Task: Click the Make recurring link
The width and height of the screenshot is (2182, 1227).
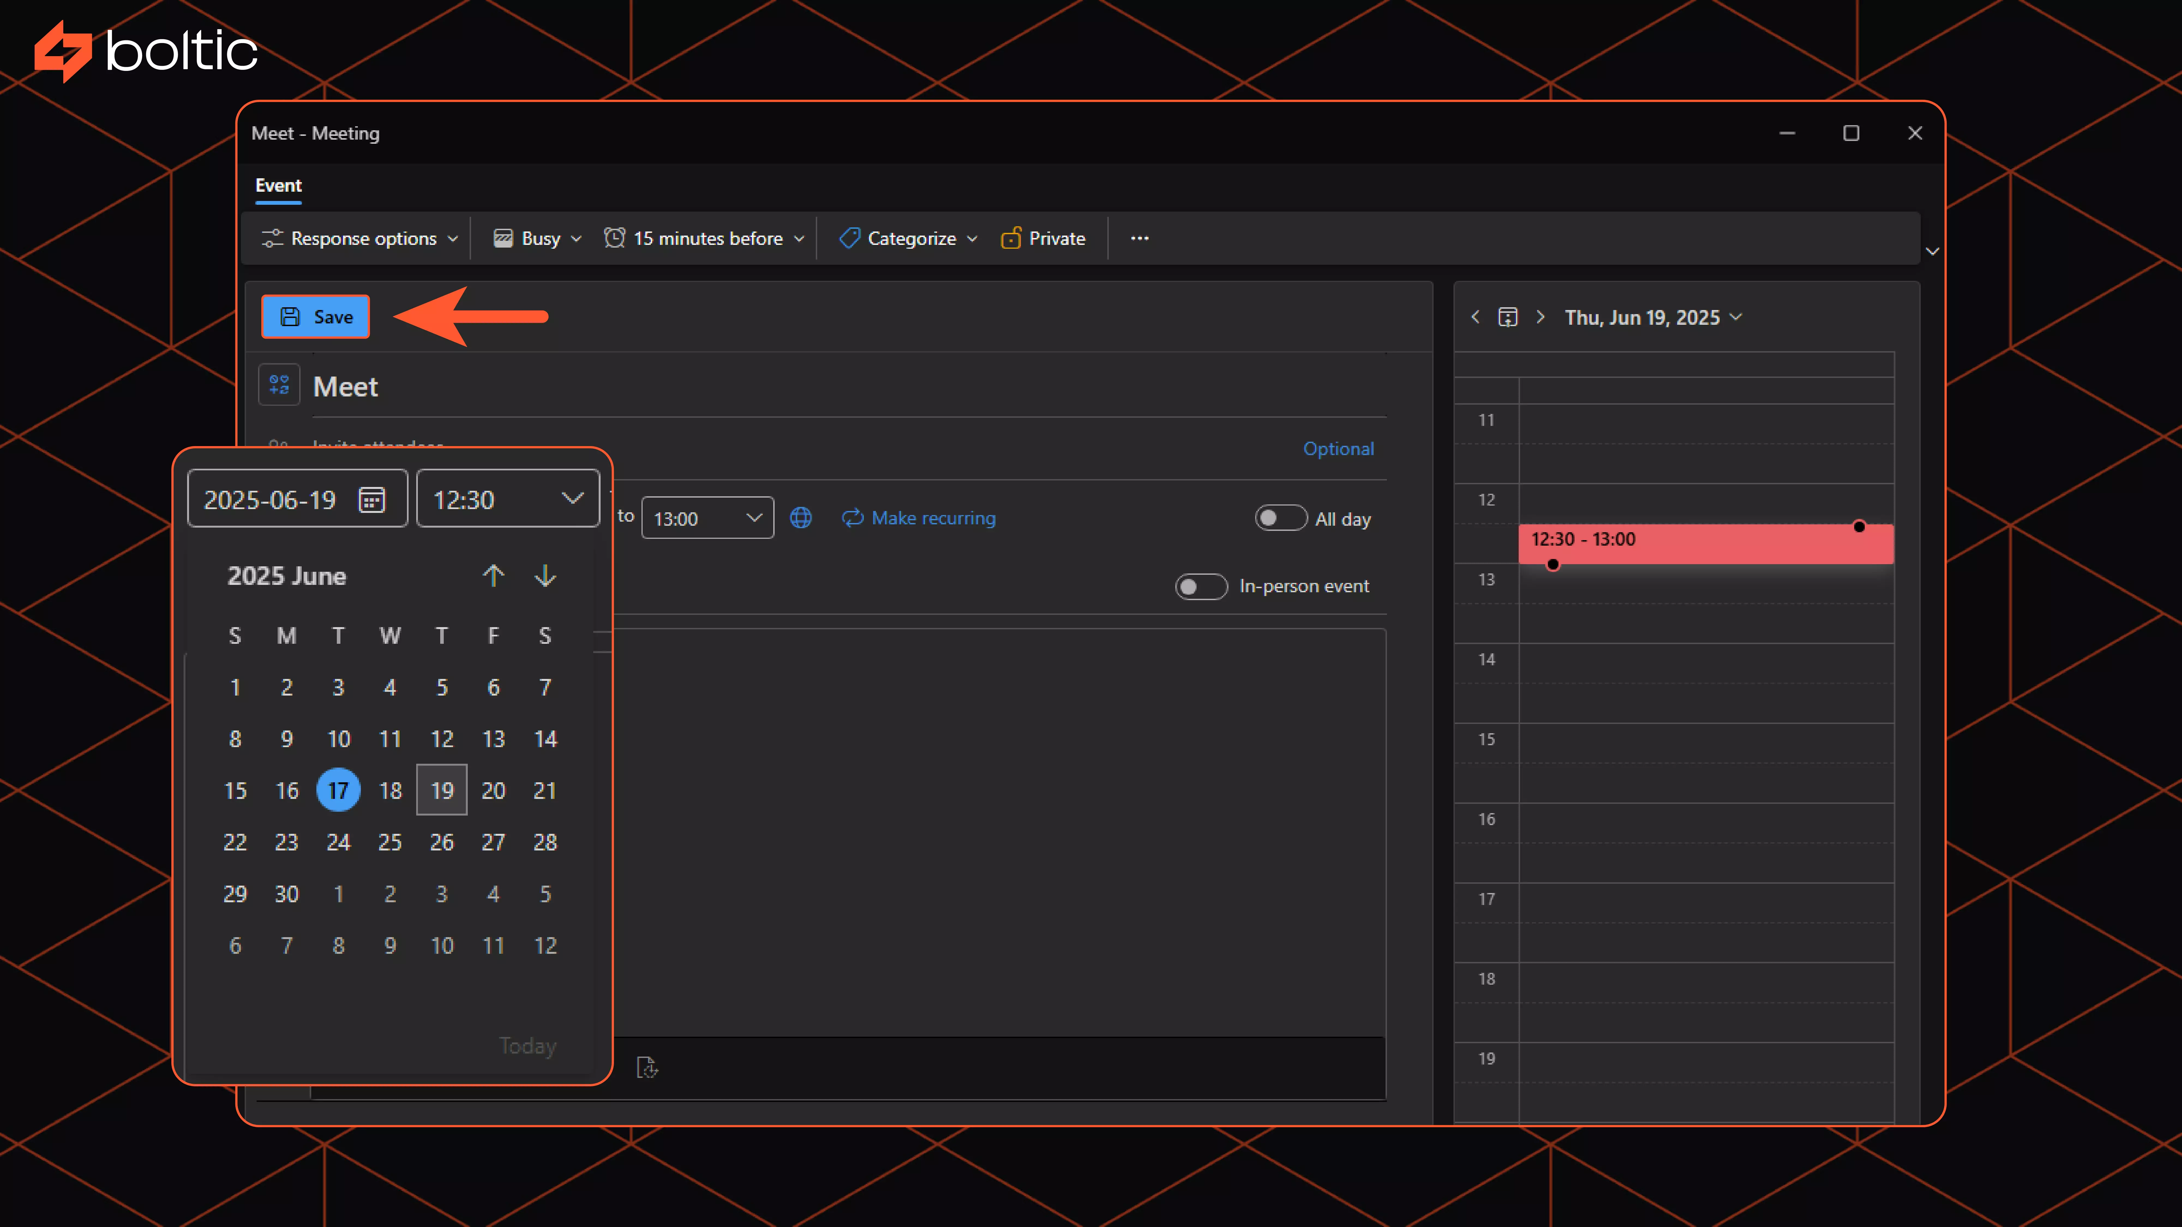Action: point(919,518)
